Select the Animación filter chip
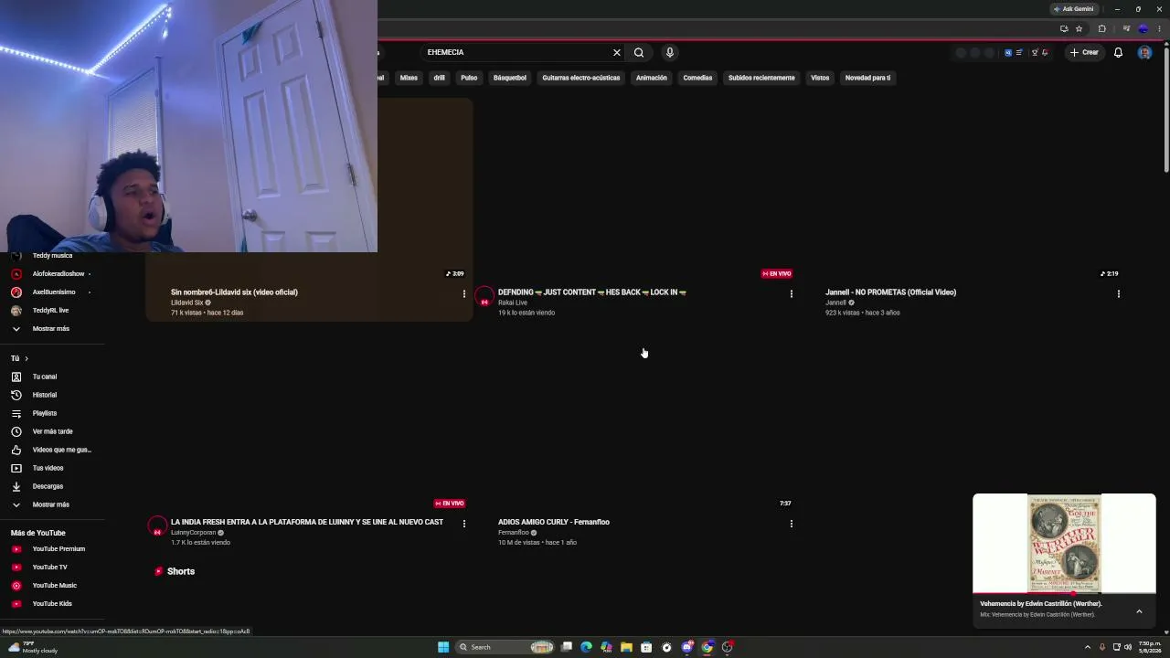1170x658 pixels. pyautogui.click(x=652, y=78)
